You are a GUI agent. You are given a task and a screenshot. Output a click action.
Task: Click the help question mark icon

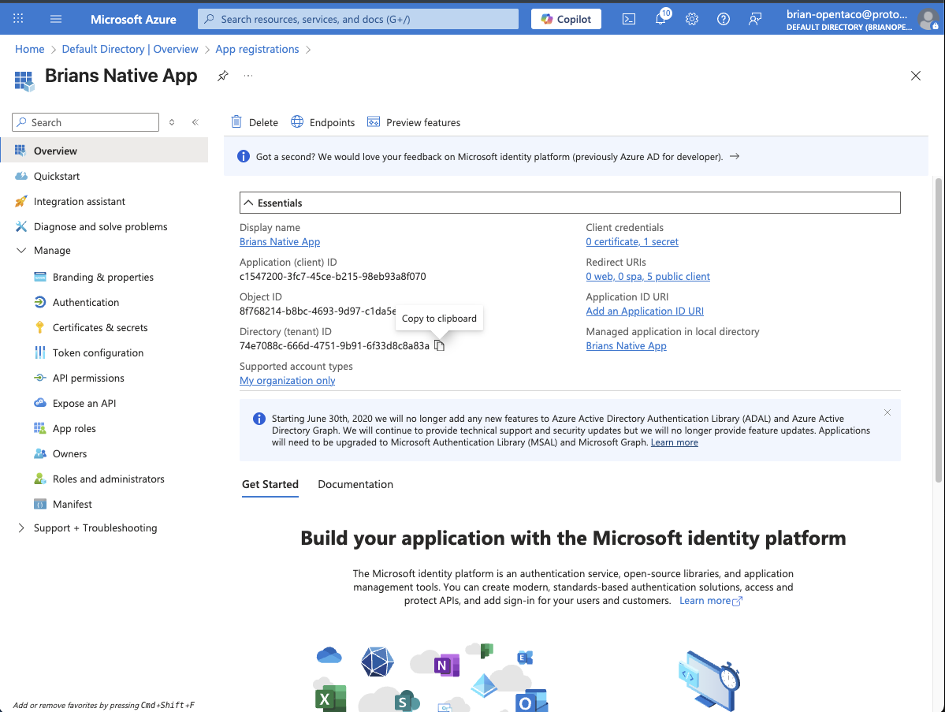click(723, 18)
